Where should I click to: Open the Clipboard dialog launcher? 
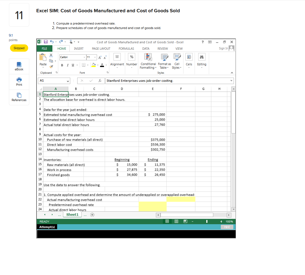(57, 73)
